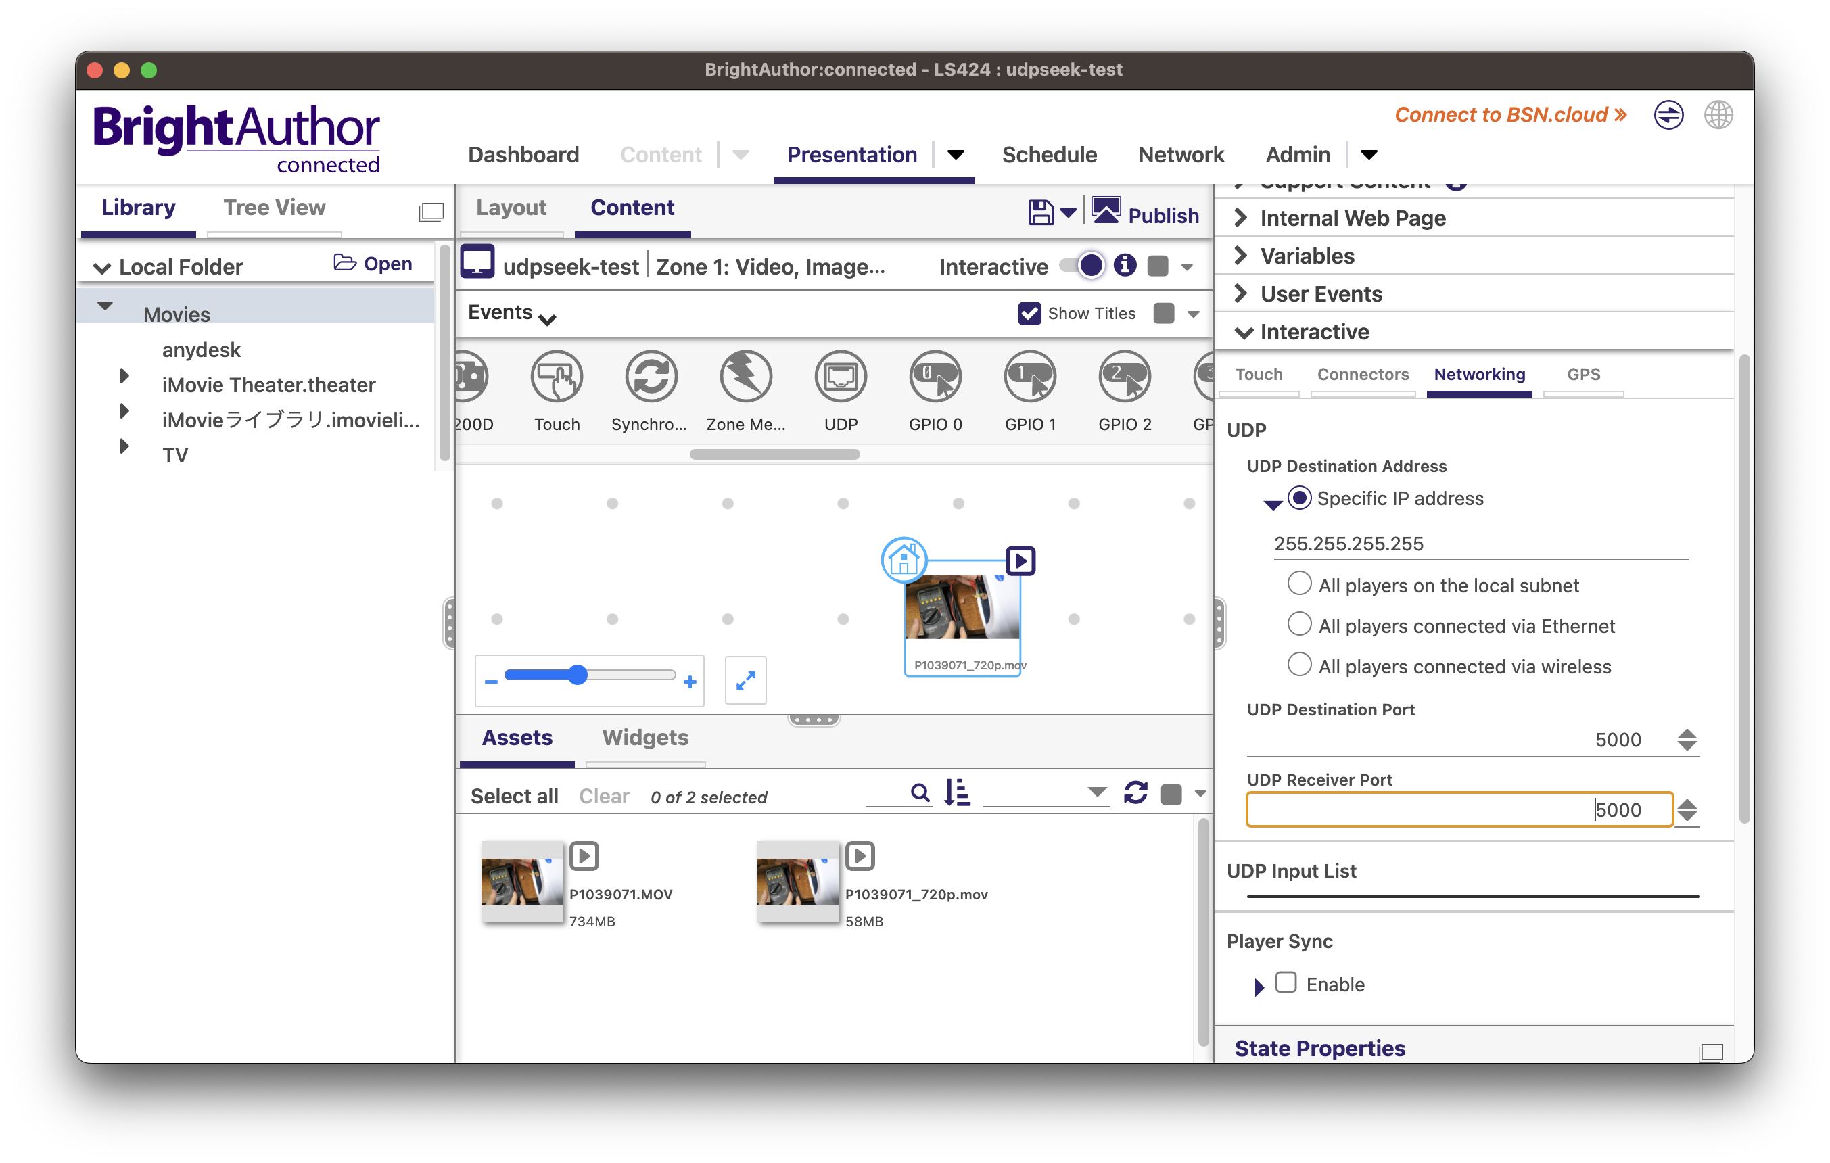
Task: Select the GPIO 1 event icon
Action: click(1030, 376)
